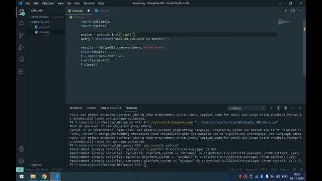Open the clock and date in taskbar

point(297,176)
